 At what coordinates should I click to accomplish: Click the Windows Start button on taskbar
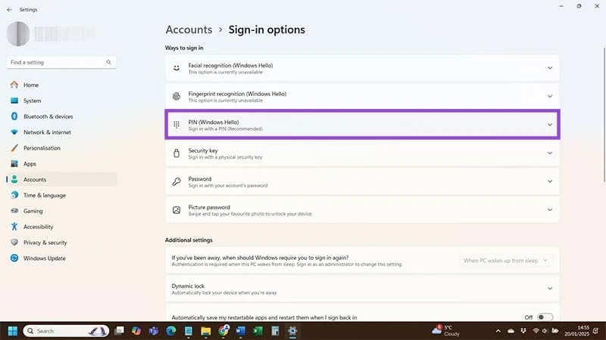pos(13,331)
